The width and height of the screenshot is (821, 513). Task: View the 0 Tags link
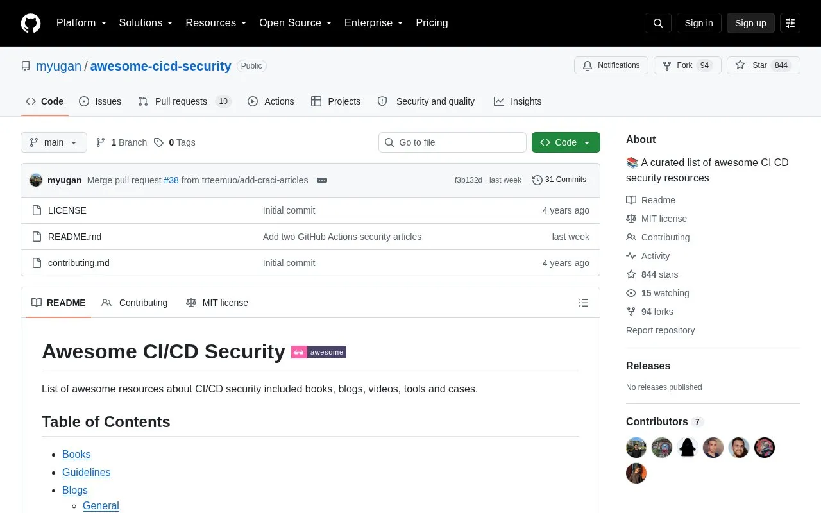[x=174, y=142]
